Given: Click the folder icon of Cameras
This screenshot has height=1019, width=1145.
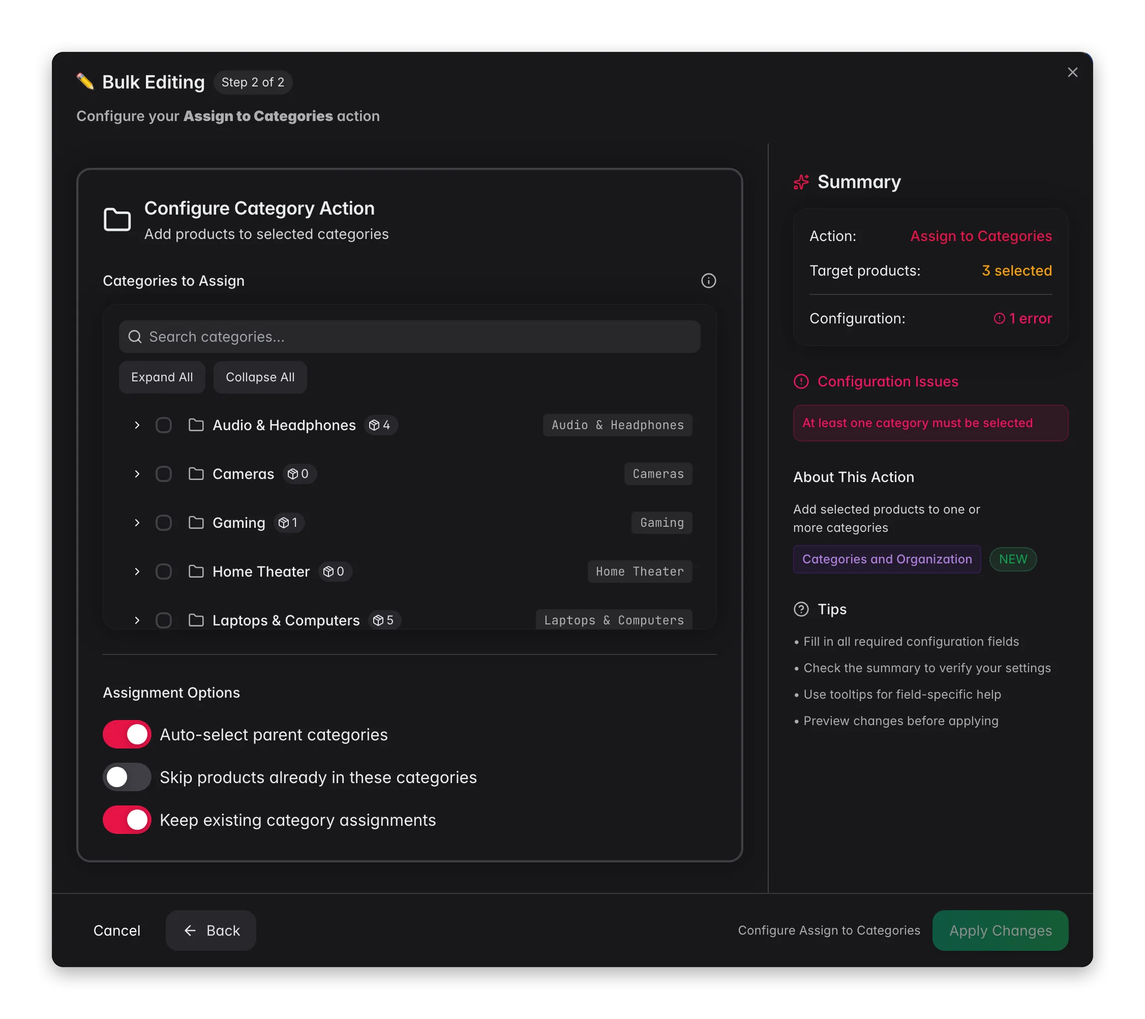Looking at the screenshot, I should [196, 474].
